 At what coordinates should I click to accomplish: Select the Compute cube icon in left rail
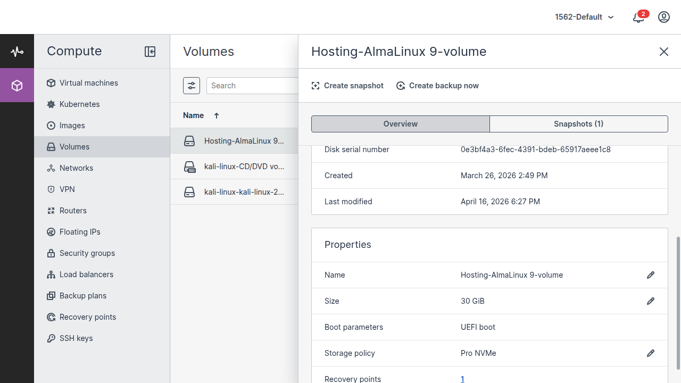pyautogui.click(x=17, y=86)
